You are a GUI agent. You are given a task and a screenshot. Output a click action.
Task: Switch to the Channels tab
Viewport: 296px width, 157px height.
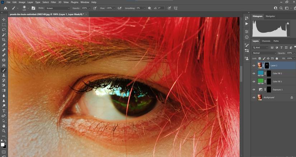point(266,41)
